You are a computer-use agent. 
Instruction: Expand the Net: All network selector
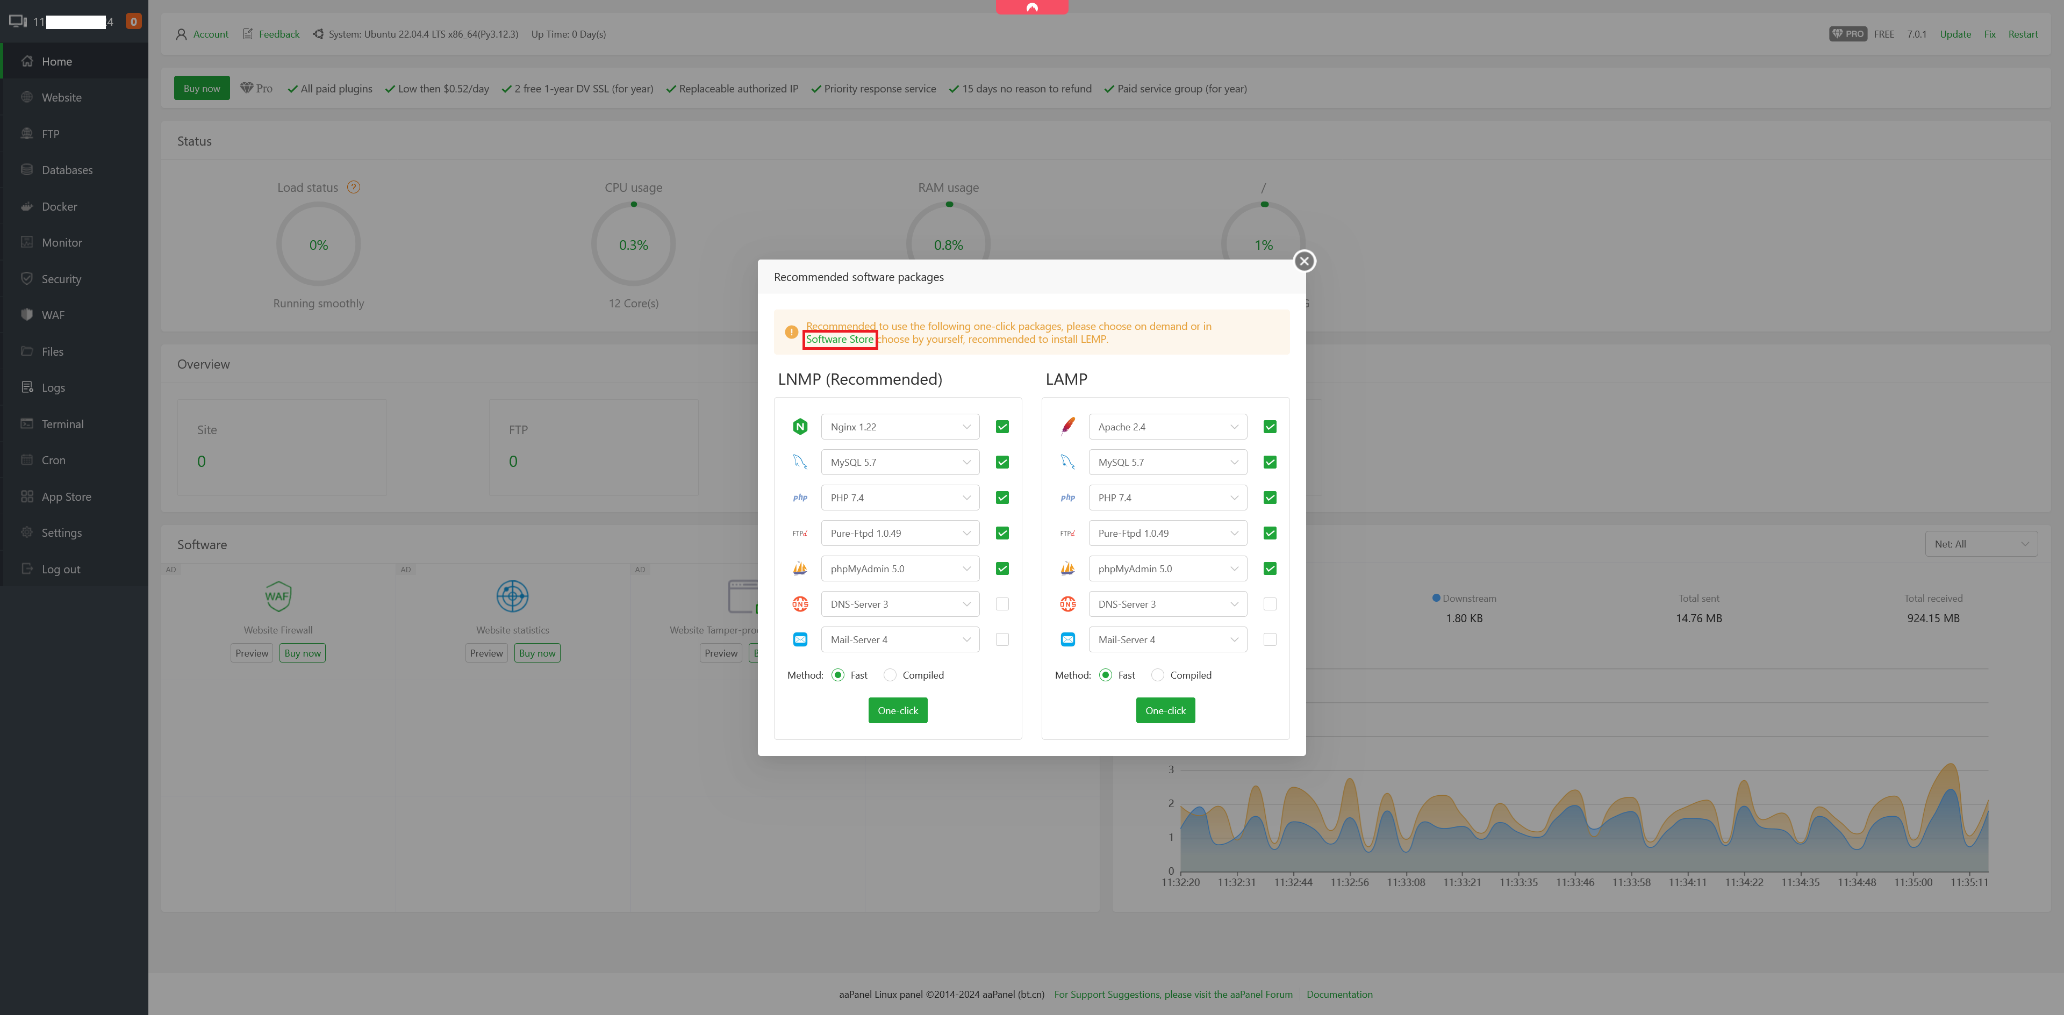tap(1981, 543)
